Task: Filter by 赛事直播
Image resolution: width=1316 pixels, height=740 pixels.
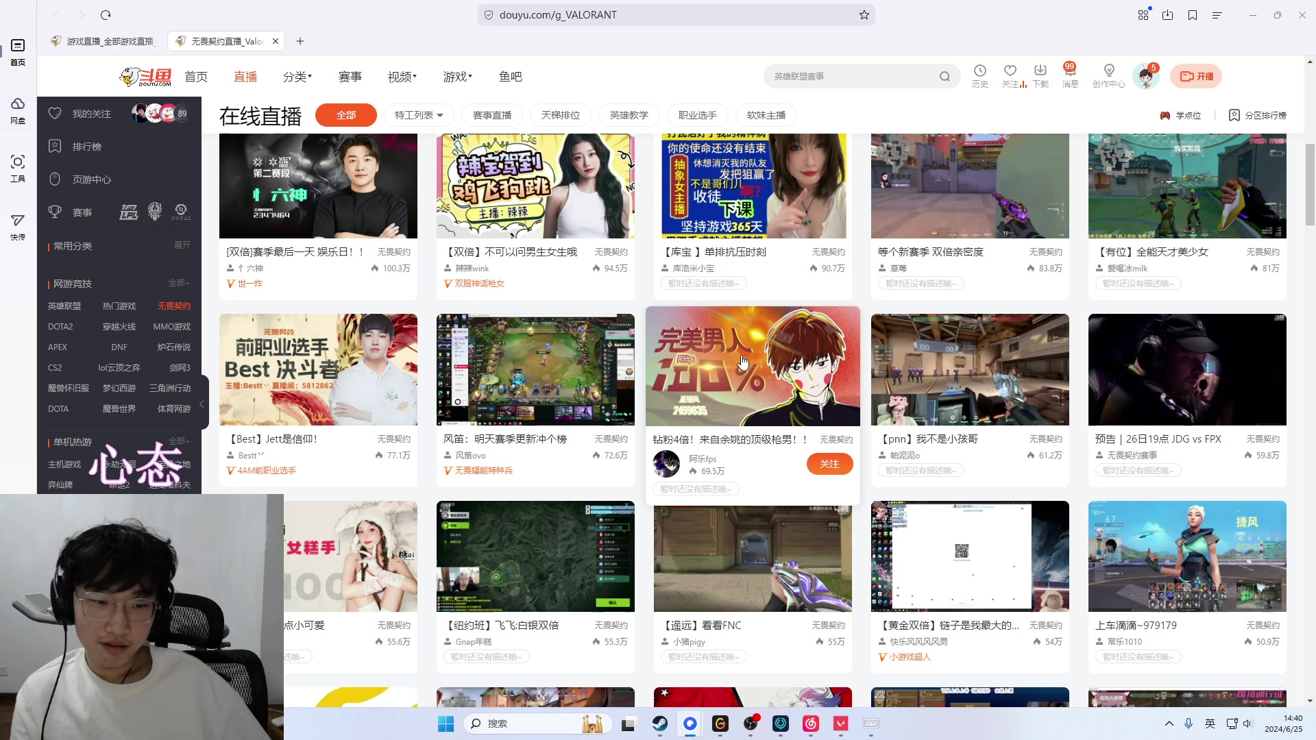Action: click(x=492, y=115)
